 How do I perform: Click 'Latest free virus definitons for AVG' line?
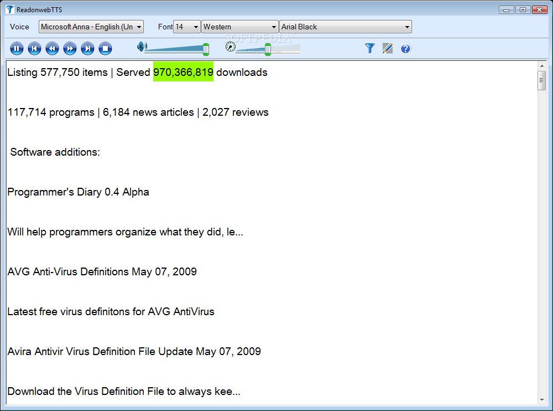(x=111, y=312)
